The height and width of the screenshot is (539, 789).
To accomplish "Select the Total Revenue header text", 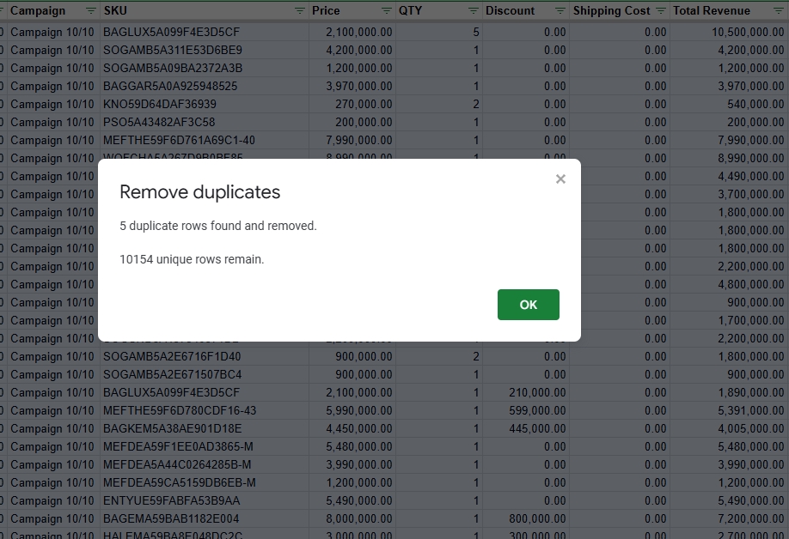I will click(x=712, y=10).
